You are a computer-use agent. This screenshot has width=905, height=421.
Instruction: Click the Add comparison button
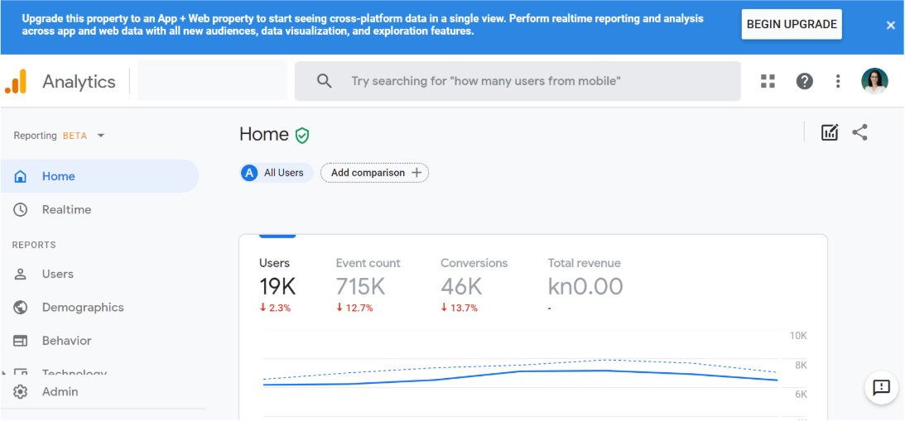[x=374, y=173]
